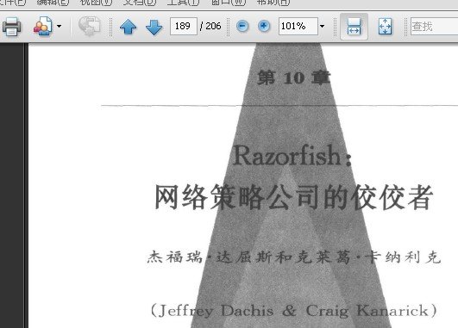Screen dimensions: 458x328
Task: Click the Razorfish: title text
Action: [x=292, y=156]
